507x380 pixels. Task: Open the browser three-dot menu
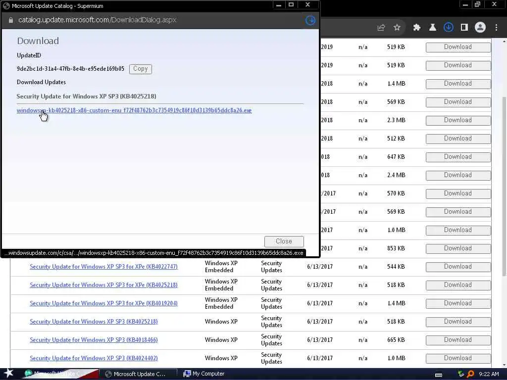(x=496, y=28)
